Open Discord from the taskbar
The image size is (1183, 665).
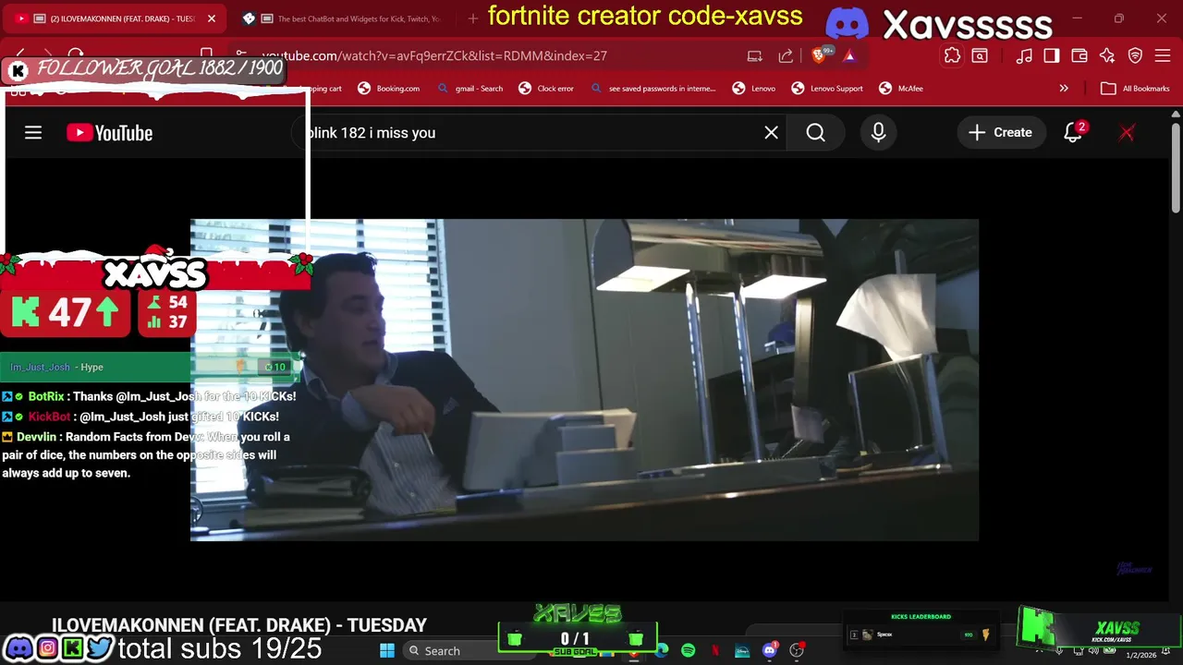769,650
